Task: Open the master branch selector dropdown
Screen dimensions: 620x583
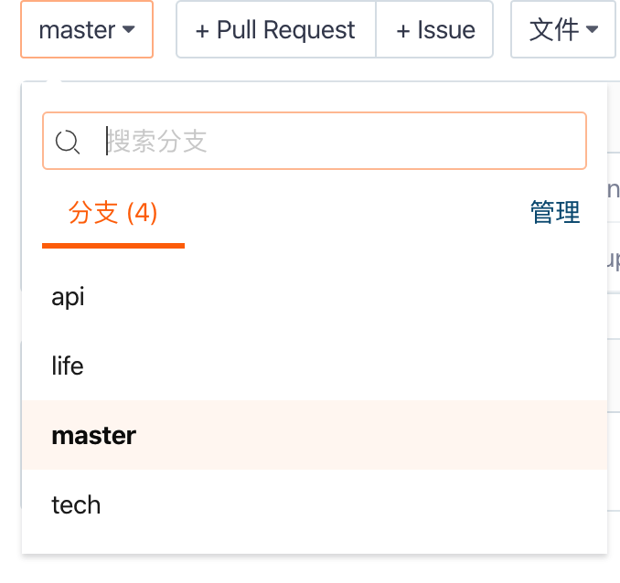Action: coord(87,30)
